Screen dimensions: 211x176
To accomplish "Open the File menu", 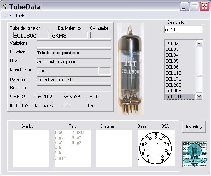I will 7,16.
